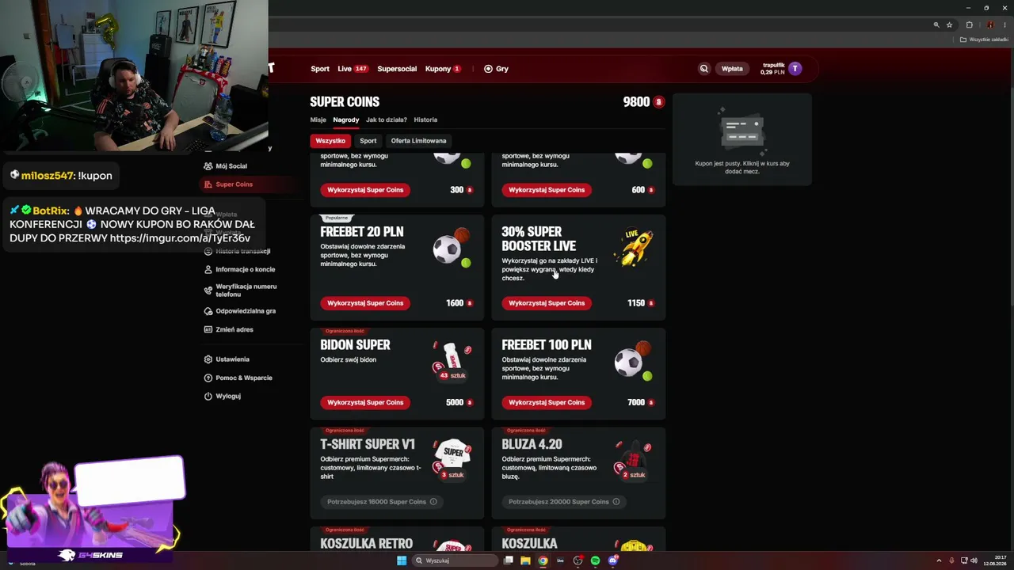Switch to the Misje tab
The height and width of the screenshot is (570, 1014).
(x=318, y=120)
